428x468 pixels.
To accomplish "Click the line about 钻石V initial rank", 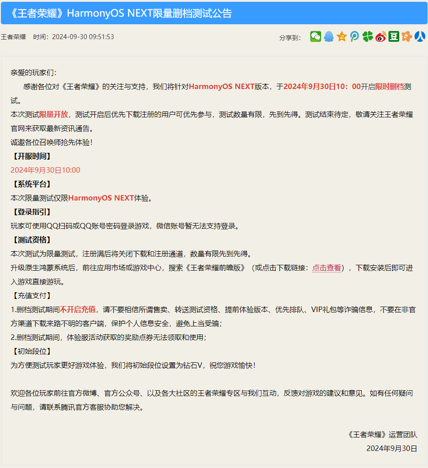I will pos(133,365).
